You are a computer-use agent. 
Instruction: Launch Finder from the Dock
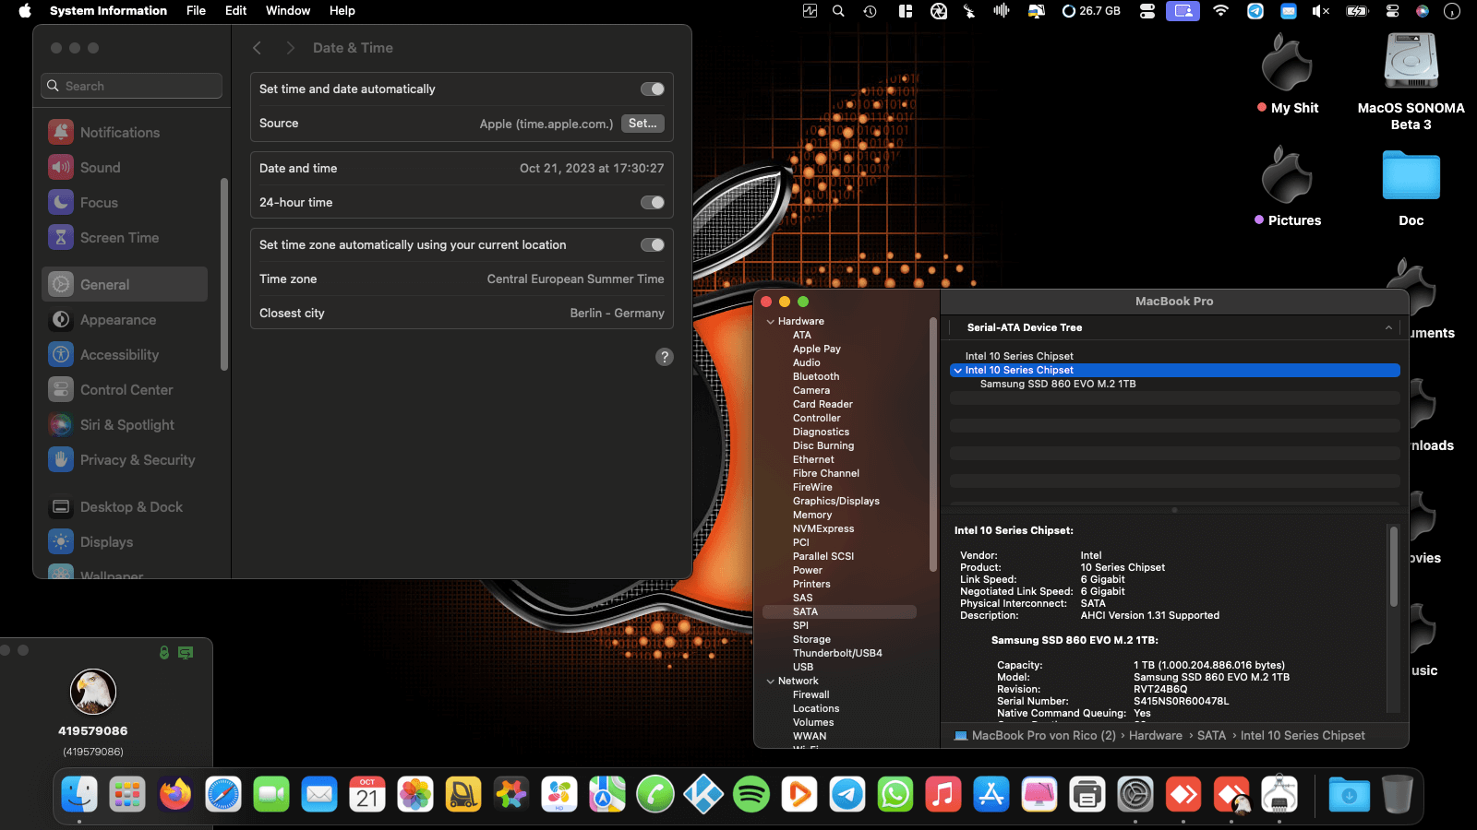point(79,794)
